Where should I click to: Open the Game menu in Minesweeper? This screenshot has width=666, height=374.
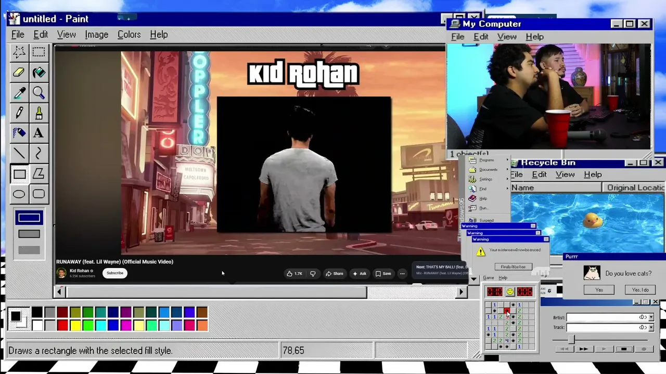[x=489, y=278]
